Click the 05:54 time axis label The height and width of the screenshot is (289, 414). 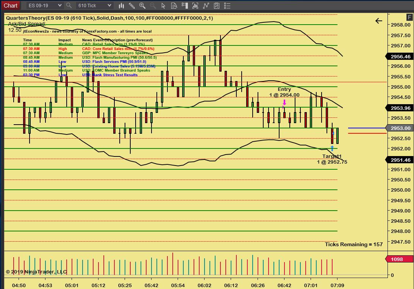178,285
